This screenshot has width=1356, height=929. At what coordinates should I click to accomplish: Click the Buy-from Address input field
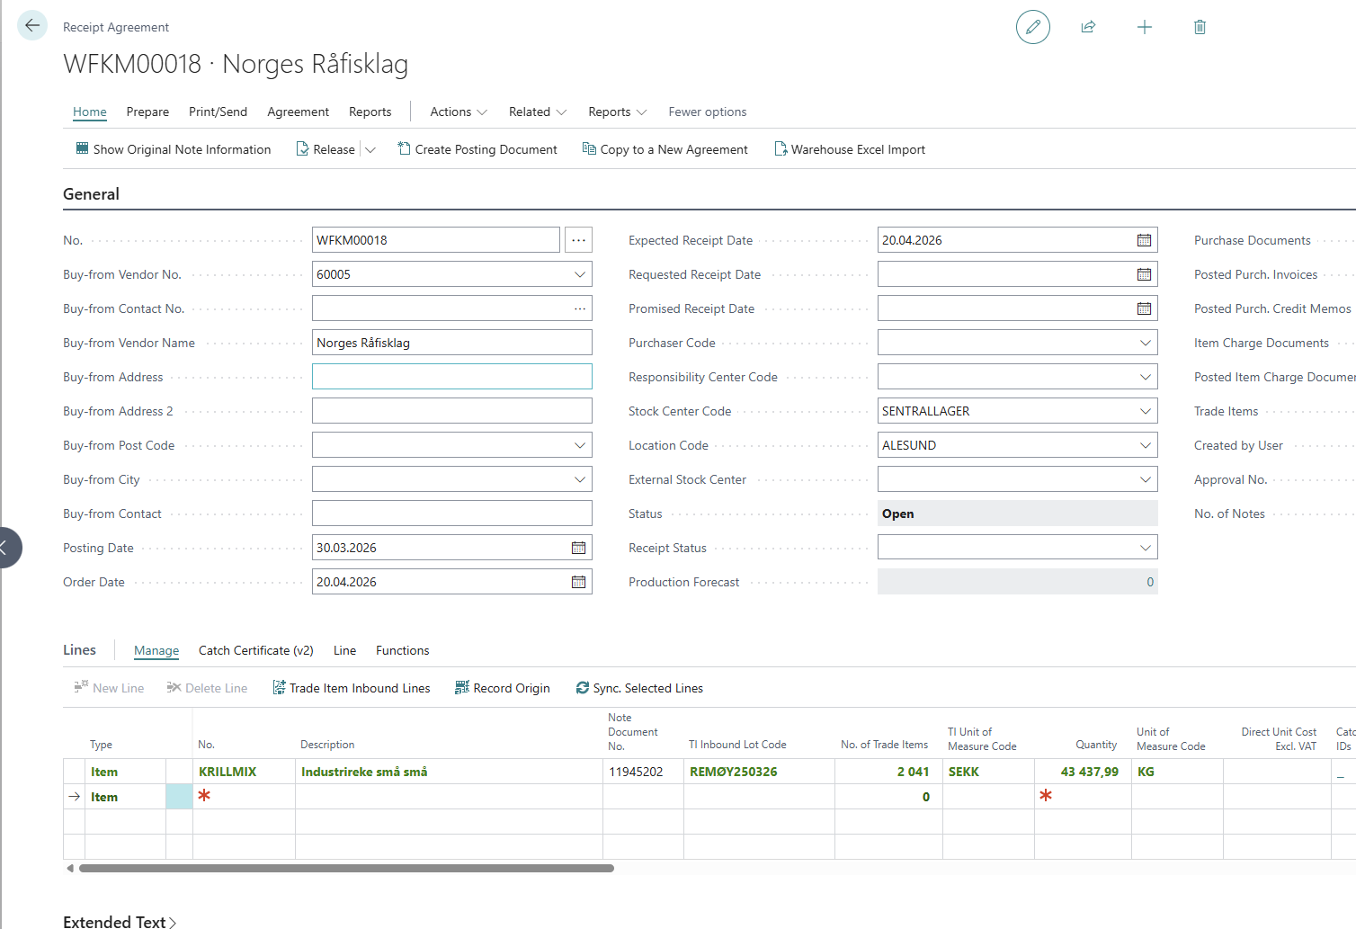pyautogui.click(x=451, y=377)
